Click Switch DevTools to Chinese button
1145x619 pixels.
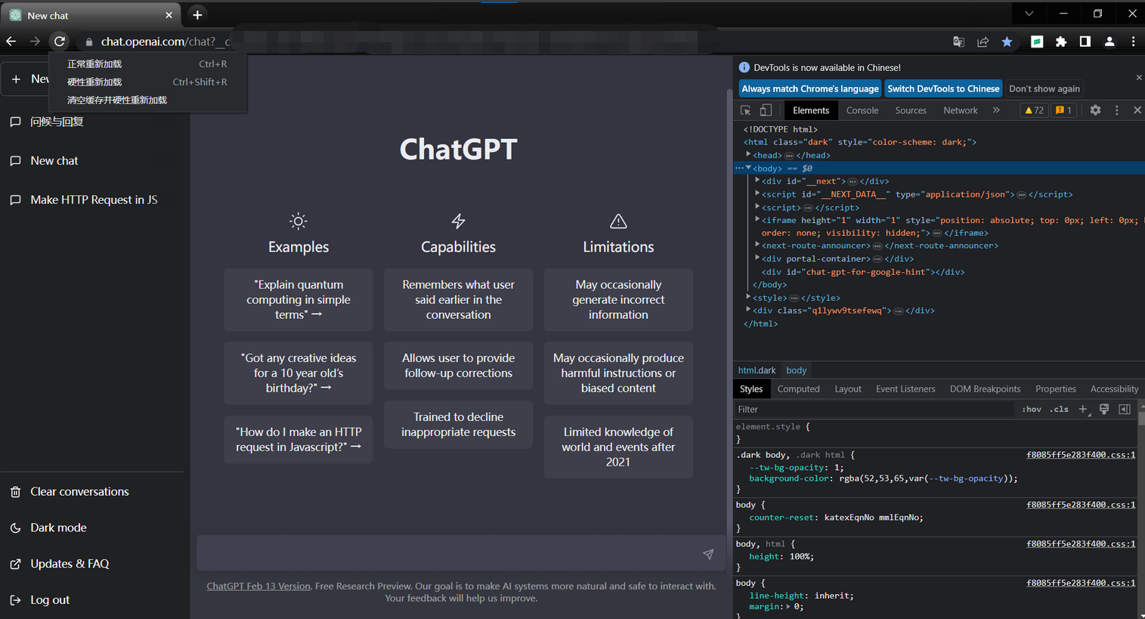(943, 88)
